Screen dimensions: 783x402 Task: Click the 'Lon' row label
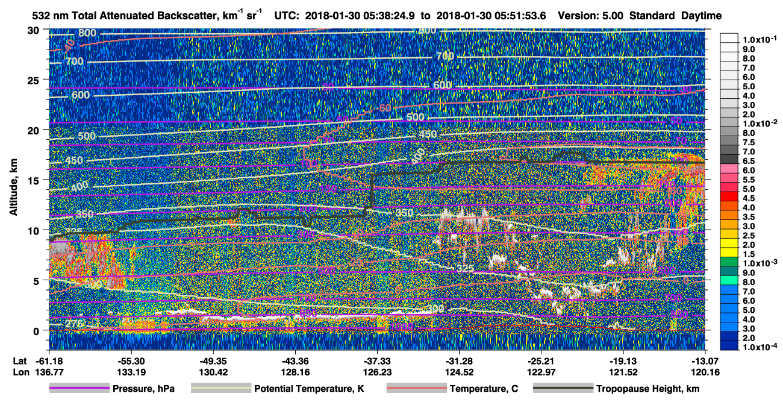point(20,371)
